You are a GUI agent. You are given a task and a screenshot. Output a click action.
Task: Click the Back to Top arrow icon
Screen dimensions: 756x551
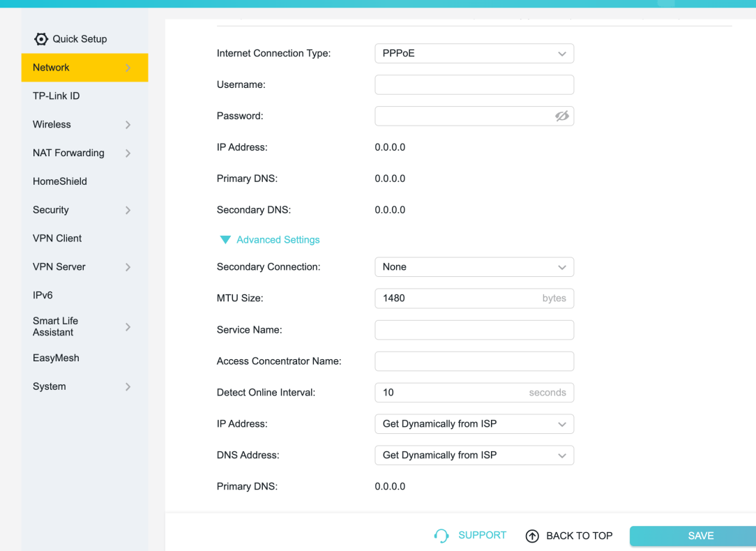pyautogui.click(x=532, y=536)
